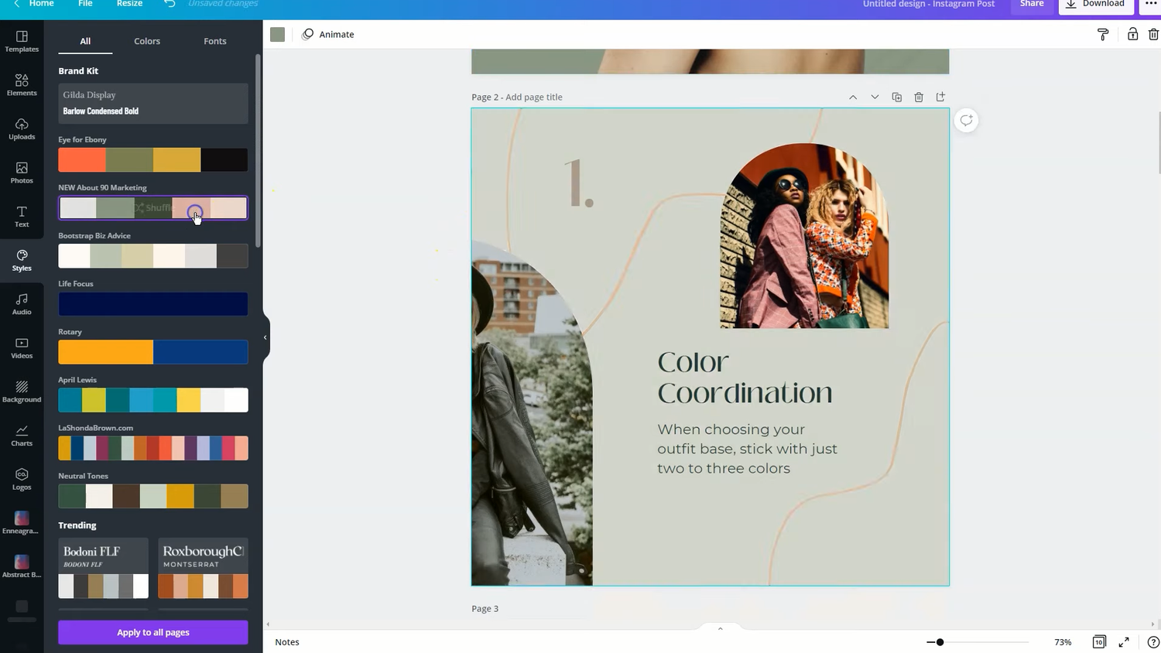
Task: Open the Resize menu
Action: coord(129,5)
